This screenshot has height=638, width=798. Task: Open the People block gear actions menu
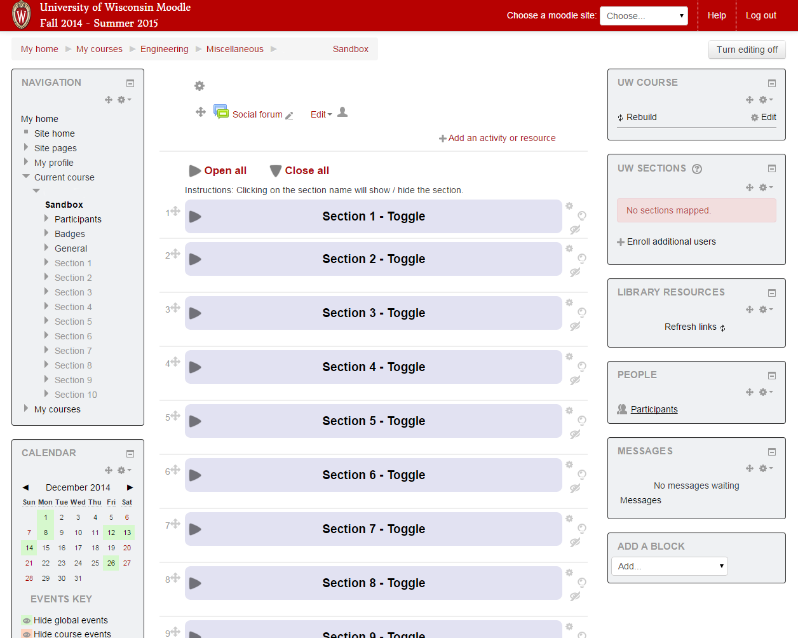coord(766,392)
